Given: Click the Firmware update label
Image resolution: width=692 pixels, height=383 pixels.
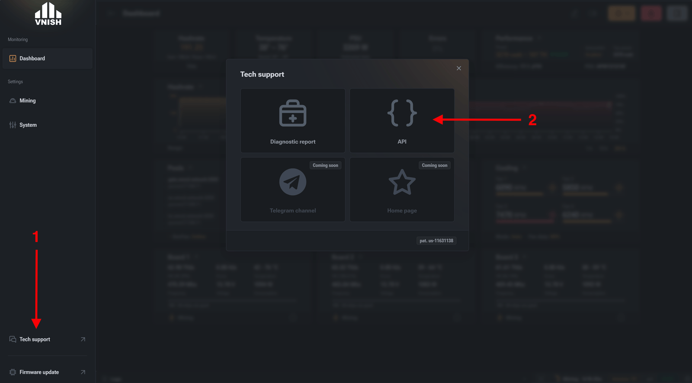Looking at the screenshot, I should (x=39, y=372).
